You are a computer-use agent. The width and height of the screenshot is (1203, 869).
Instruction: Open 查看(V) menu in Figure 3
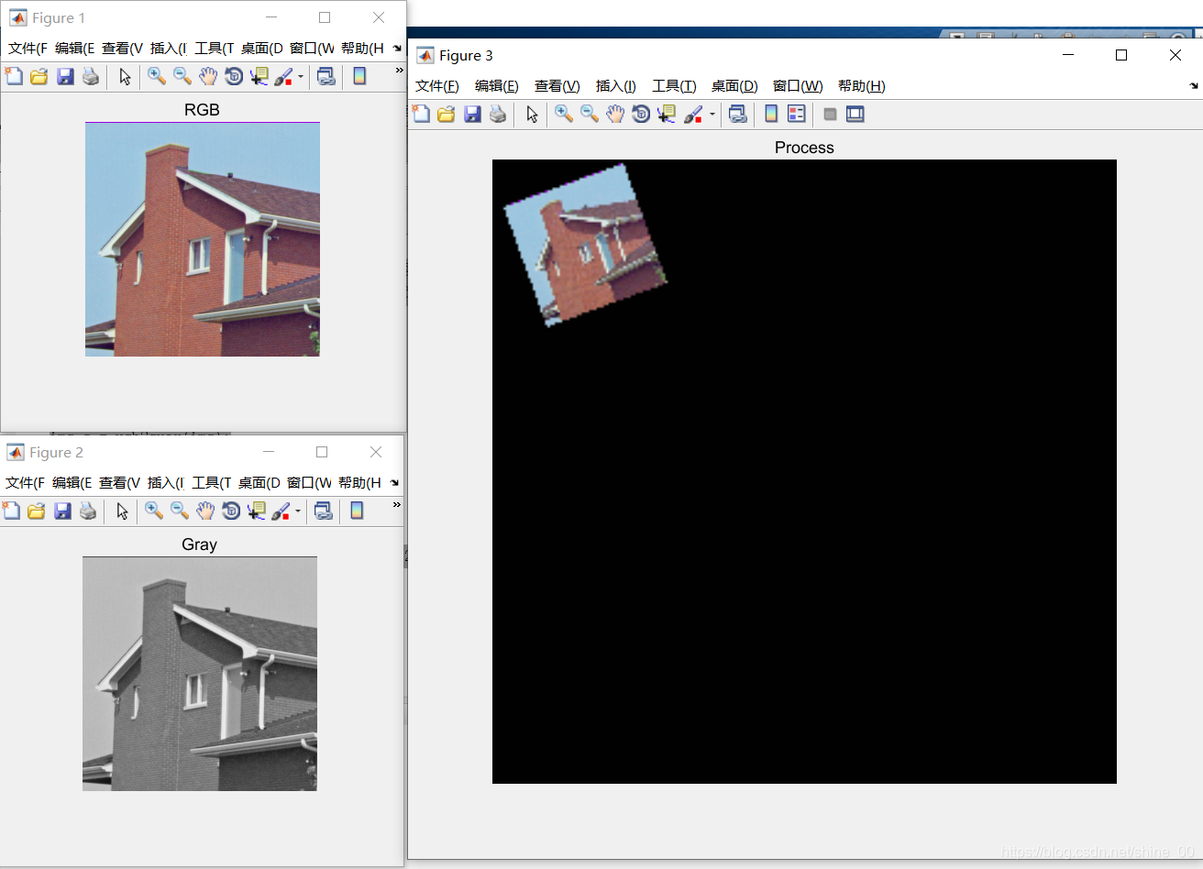click(557, 86)
